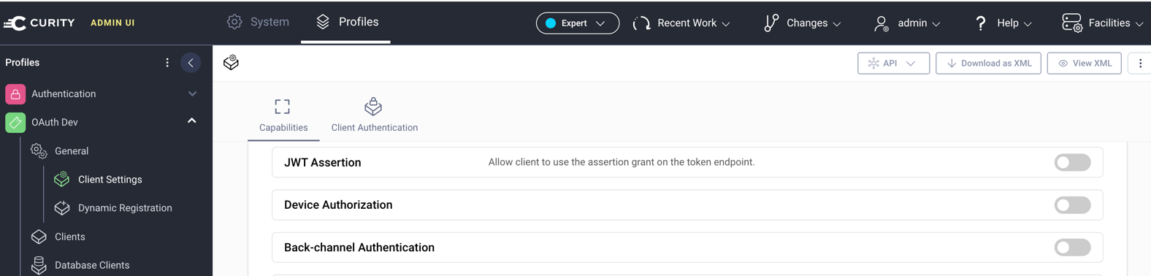Open Clients in sidebar tree

point(70,237)
